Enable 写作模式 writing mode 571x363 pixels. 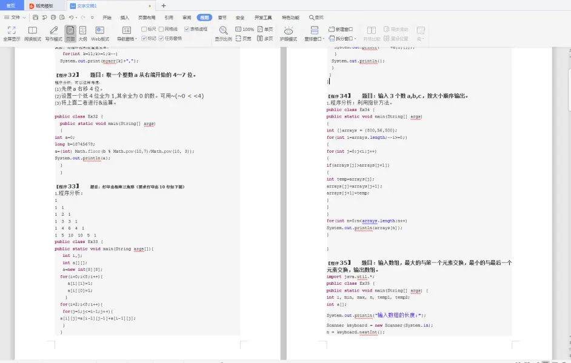[x=53, y=33]
